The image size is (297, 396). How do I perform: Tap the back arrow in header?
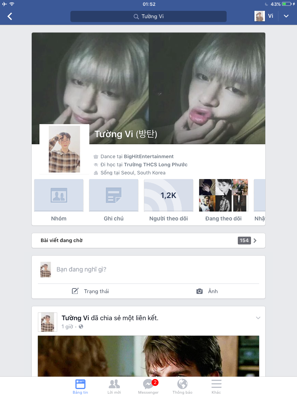coord(10,16)
